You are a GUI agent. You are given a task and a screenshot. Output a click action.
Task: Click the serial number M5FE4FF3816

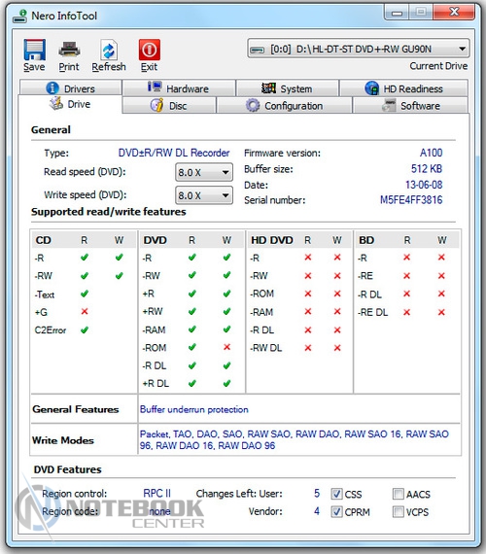(411, 200)
